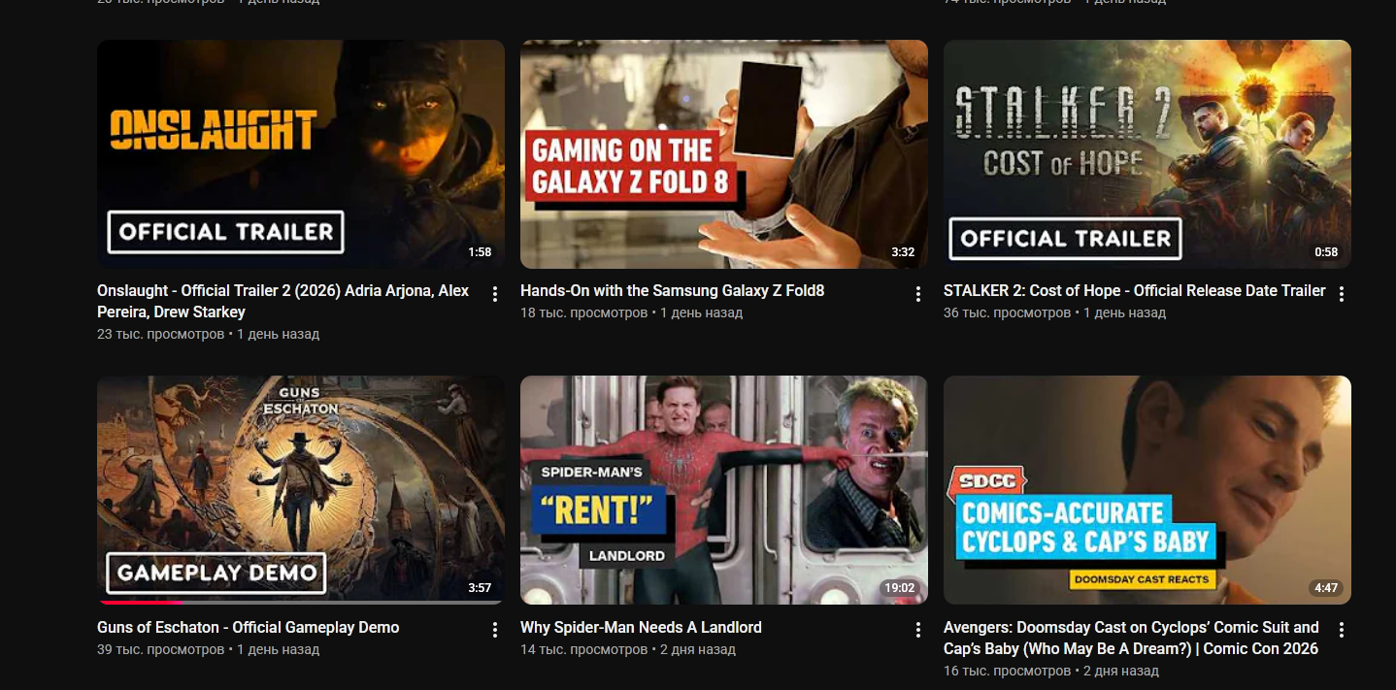Image resolution: width=1396 pixels, height=690 pixels.
Task: Play the STALKER 2 Cost of Hope thumbnail
Action: 1147,154
